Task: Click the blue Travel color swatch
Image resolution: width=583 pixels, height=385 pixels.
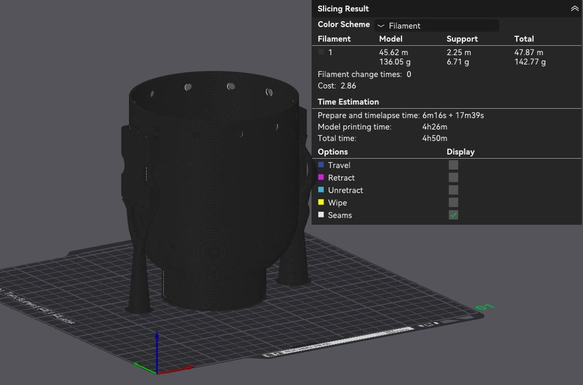Action: point(321,164)
